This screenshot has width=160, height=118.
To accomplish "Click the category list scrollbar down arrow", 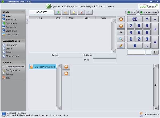I will (x=59, y=109).
